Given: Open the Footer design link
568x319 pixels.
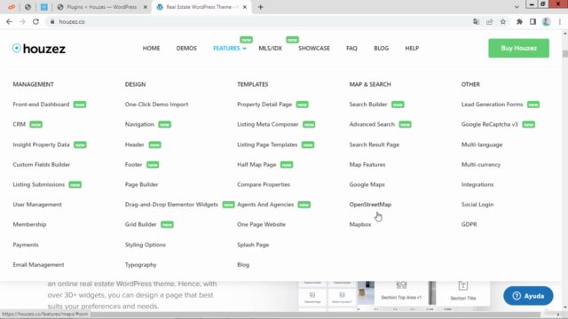Looking at the screenshot, I should tap(133, 164).
